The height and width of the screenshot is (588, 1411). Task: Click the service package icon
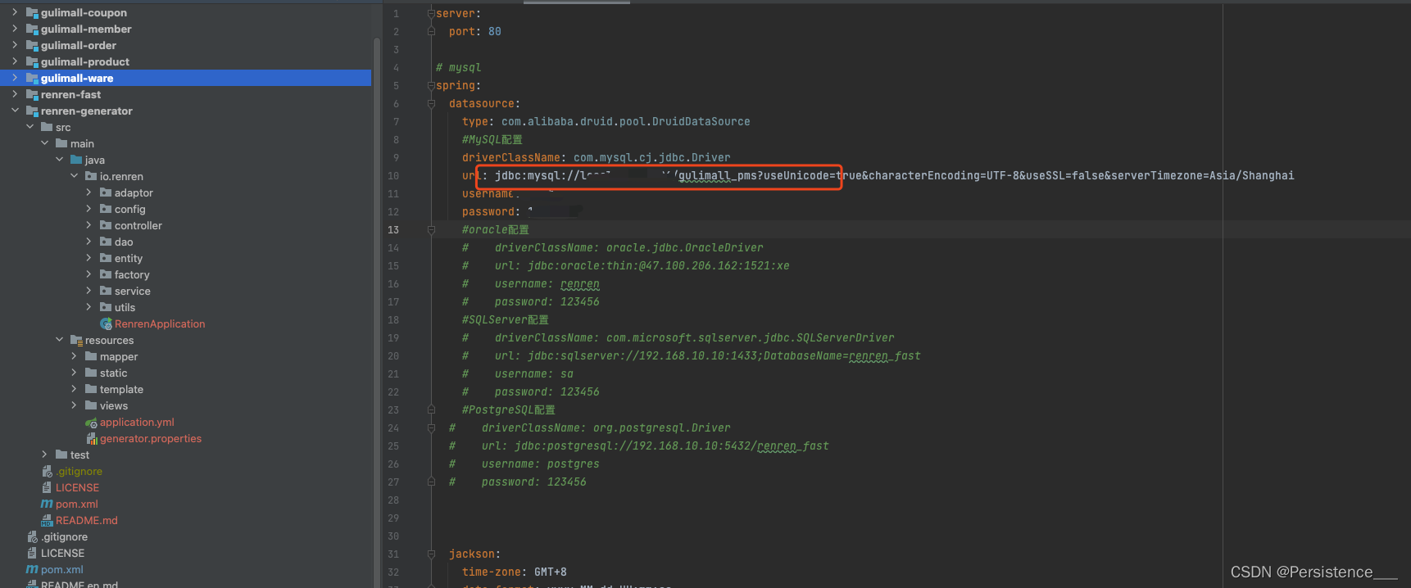(x=106, y=291)
